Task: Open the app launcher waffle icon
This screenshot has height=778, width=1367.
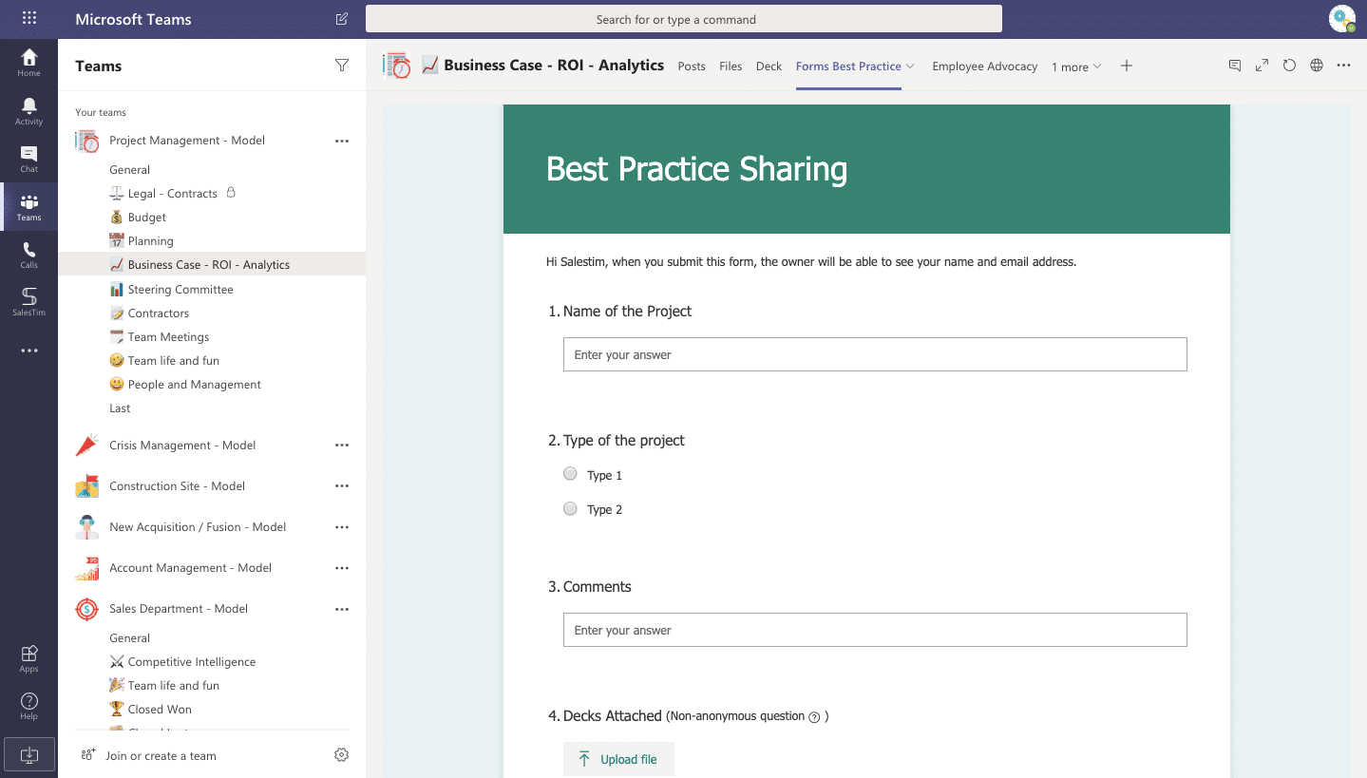Action: tap(28, 18)
